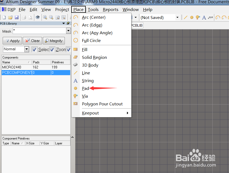Click the Zoom In magnifier icon
The width and height of the screenshot is (229, 173).
tap(45, 17)
